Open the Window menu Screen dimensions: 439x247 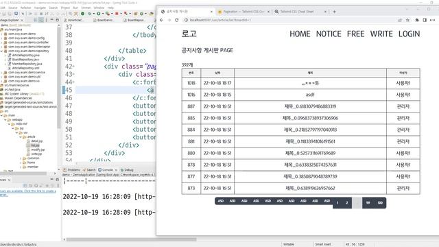coord(99,8)
